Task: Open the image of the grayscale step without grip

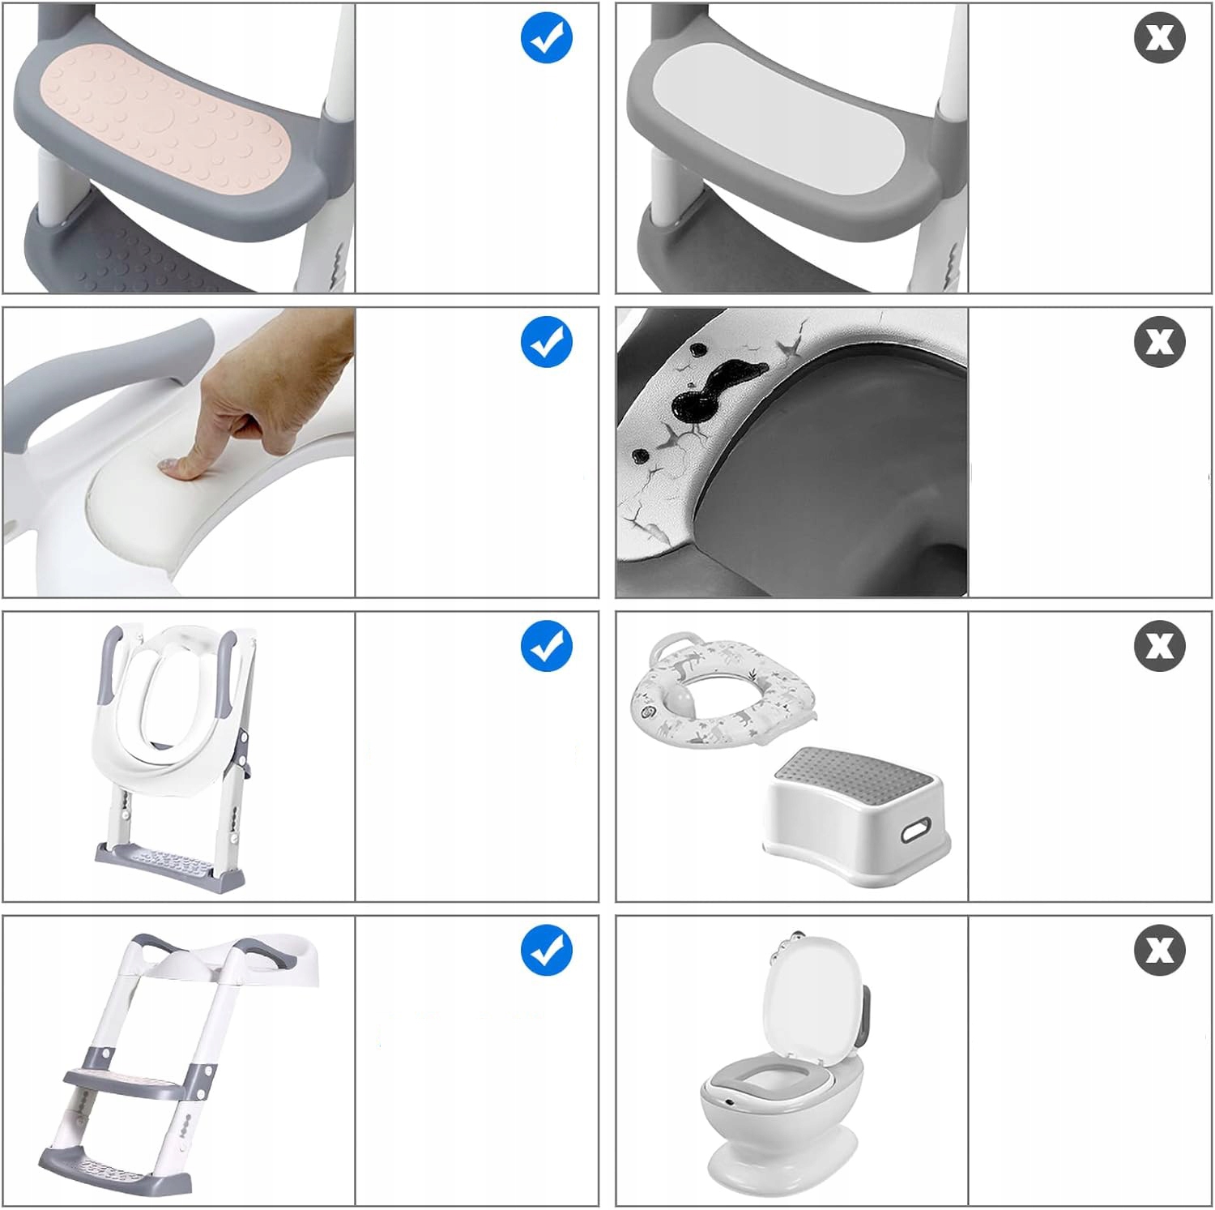Action: 792,148
